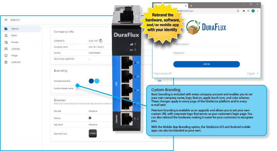Open the Admin hamburger menu
This screenshot has height=151, width=277.
(6, 20)
